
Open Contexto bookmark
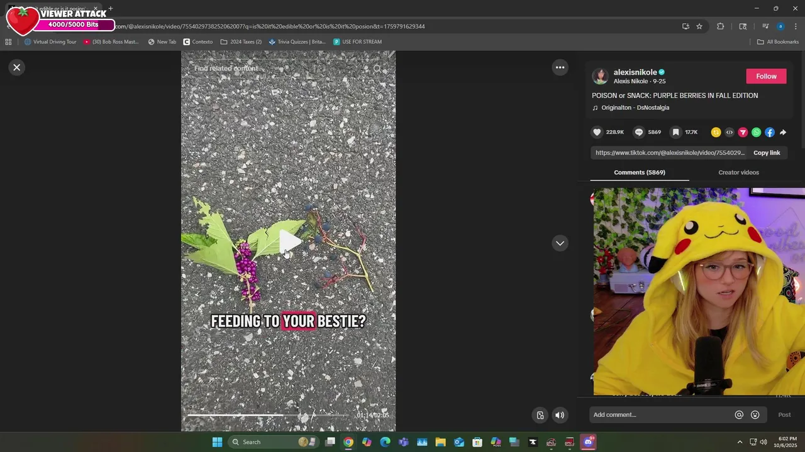198,42
